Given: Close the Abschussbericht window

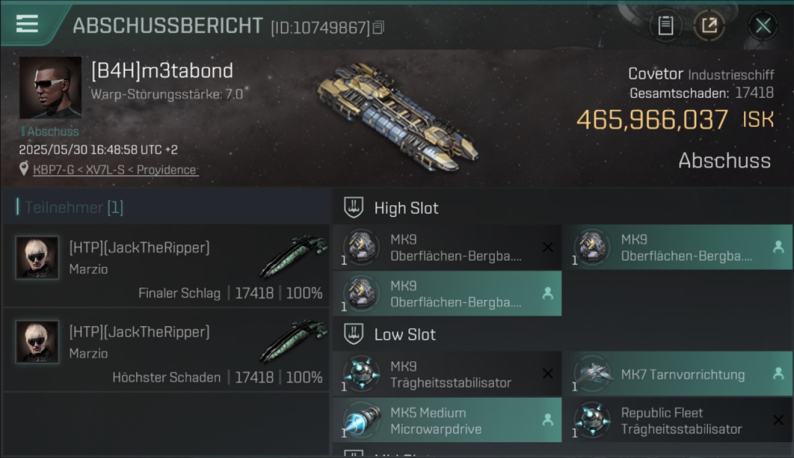Looking at the screenshot, I should (x=763, y=26).
